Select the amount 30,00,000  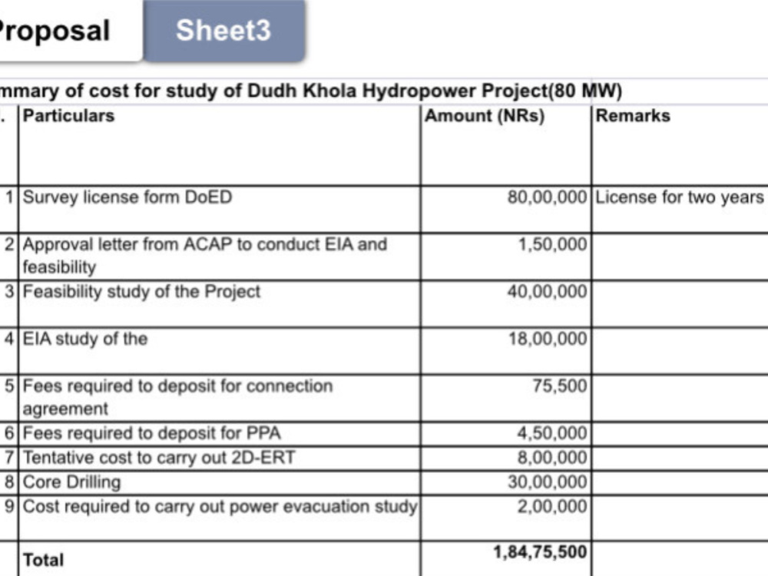(506, 483)
